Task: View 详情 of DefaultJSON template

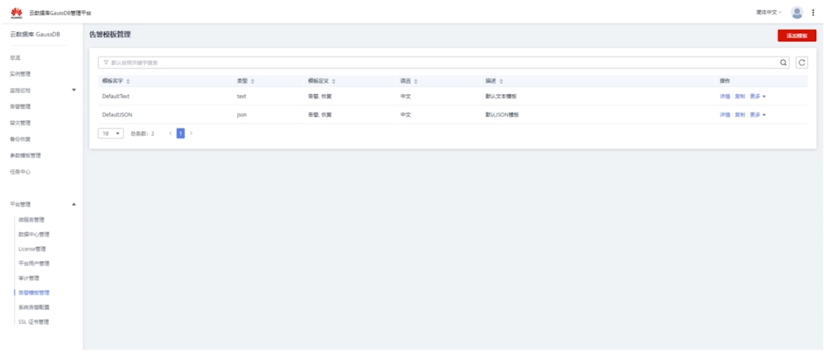Action: click(725, 115)
